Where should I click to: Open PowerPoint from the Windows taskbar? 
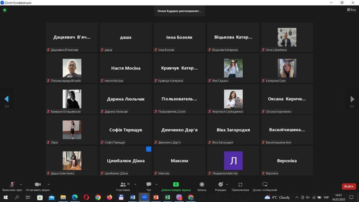(156, 198)
